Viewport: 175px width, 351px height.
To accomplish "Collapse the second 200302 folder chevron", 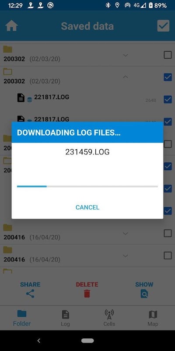I will click(x=126, y=77).
